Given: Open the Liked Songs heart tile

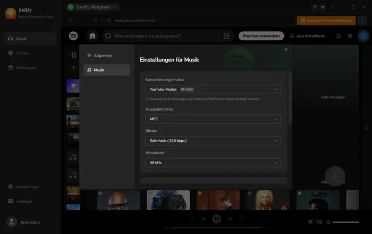Looking at the screenshot, I should [x=73, y=86].
